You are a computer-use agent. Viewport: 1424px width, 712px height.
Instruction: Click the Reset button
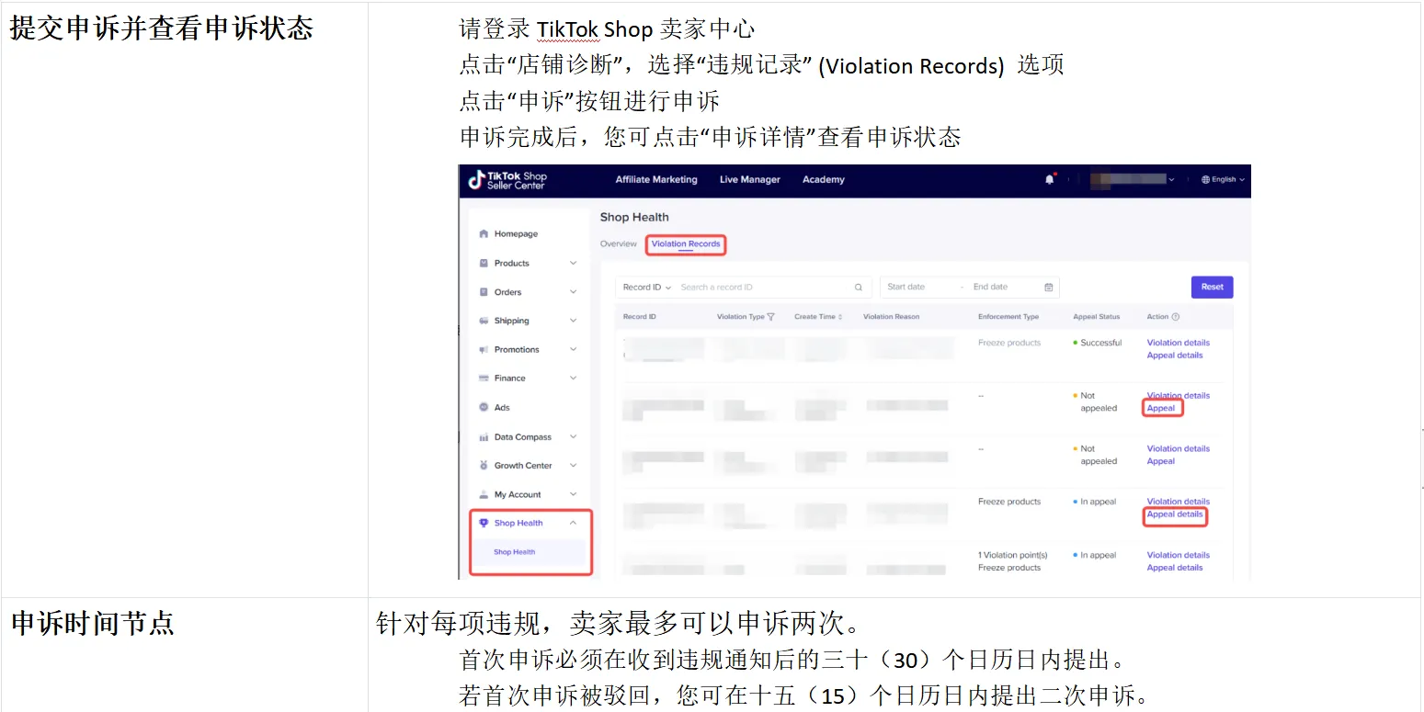click(1213, 288)
